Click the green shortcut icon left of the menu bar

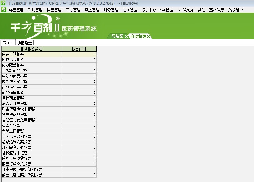click(x=3, y=9)
